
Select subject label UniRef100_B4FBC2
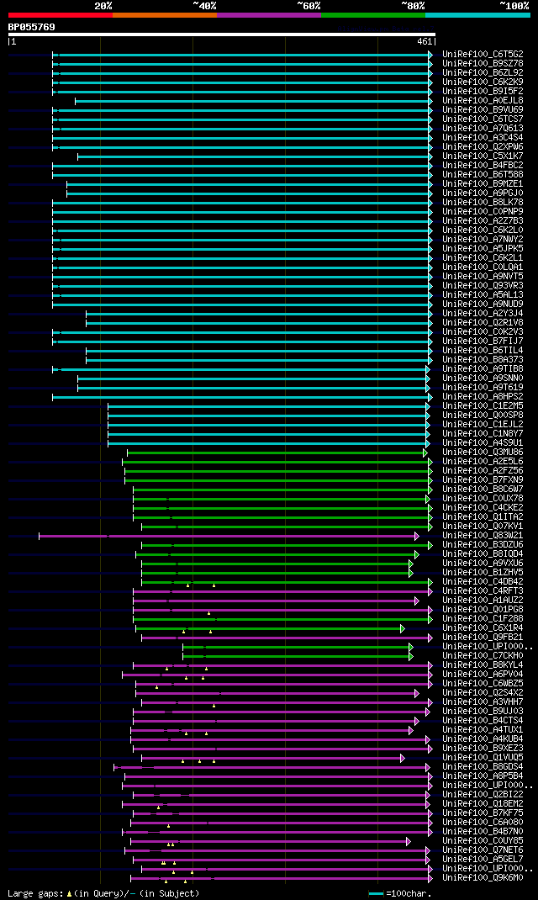tap(483, 166)
